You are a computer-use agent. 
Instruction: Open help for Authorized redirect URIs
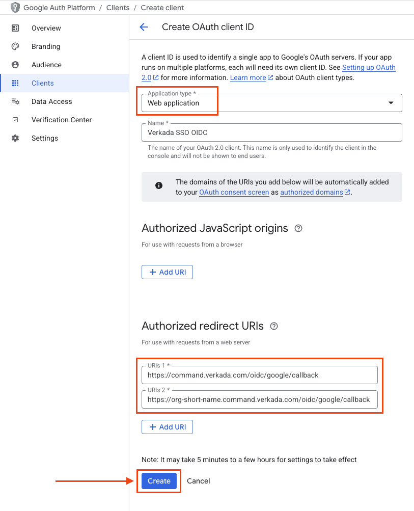(x=274, y=326)
